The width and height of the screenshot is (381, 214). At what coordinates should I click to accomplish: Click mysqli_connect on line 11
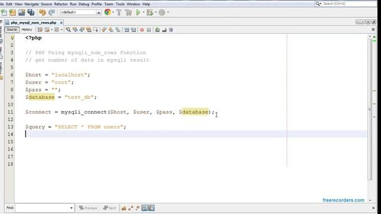coord(84,112)
